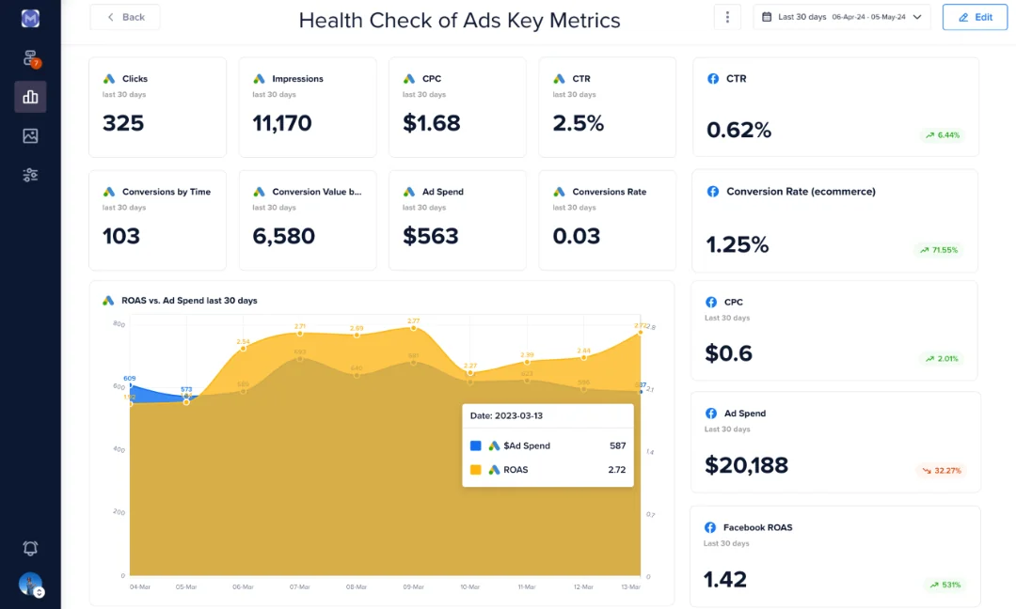Click the Google CPC value $1.68
Screen dimensions: 1016x609
tap(432, 123)
